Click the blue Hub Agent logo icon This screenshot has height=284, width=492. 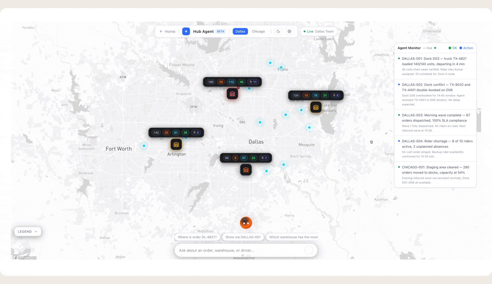pyautogui.click(x=186, y=31)
